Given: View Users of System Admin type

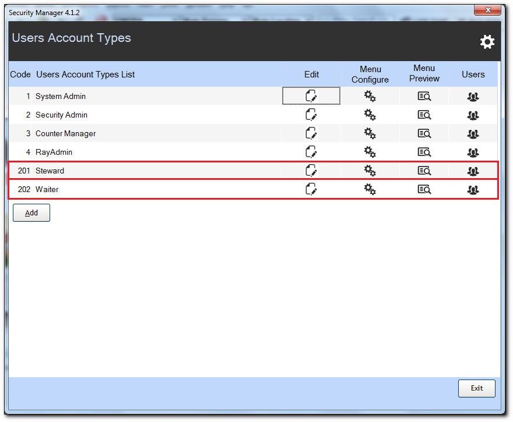Looking at the screenshot, I should point(473,97).
